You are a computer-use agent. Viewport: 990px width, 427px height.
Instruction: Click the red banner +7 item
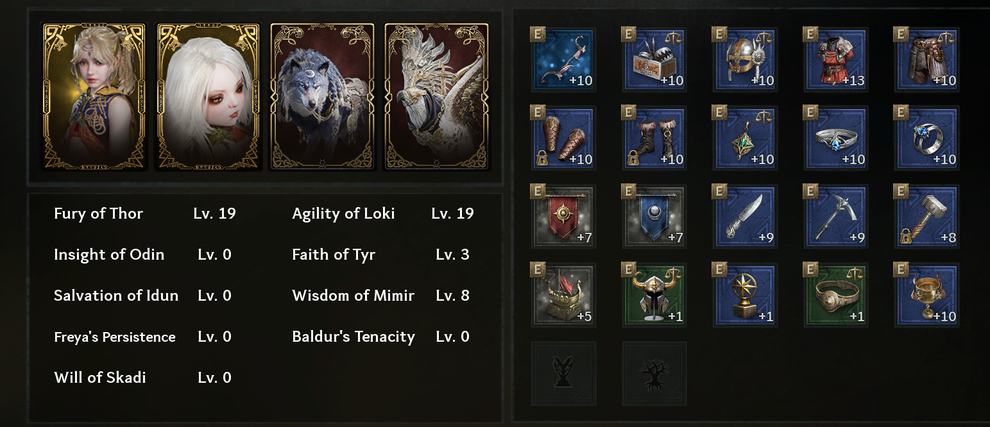563,217
